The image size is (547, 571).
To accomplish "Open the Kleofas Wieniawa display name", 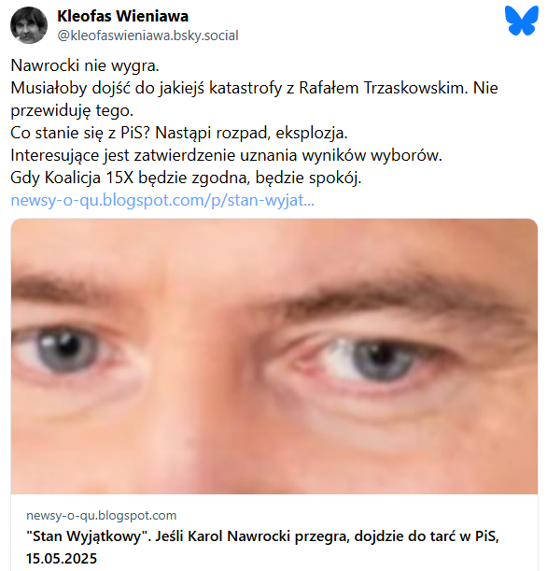I will pyautogui.click(x=123, y=16).
